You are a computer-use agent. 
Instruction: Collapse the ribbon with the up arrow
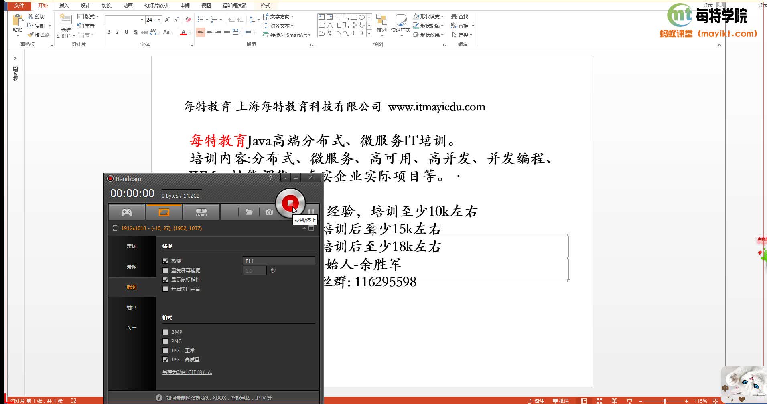tap(719, 45)
